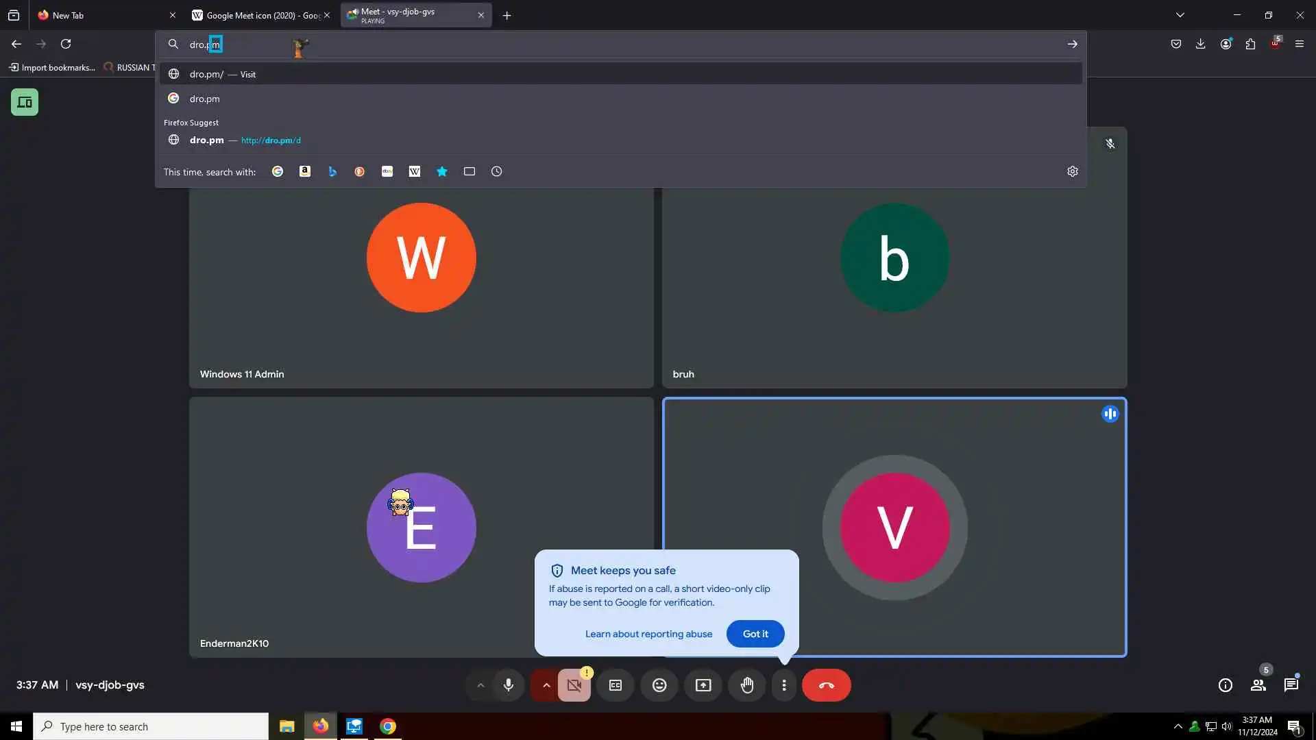
Task: Click the Windows search box in taskbar
Action: (151, 726)
